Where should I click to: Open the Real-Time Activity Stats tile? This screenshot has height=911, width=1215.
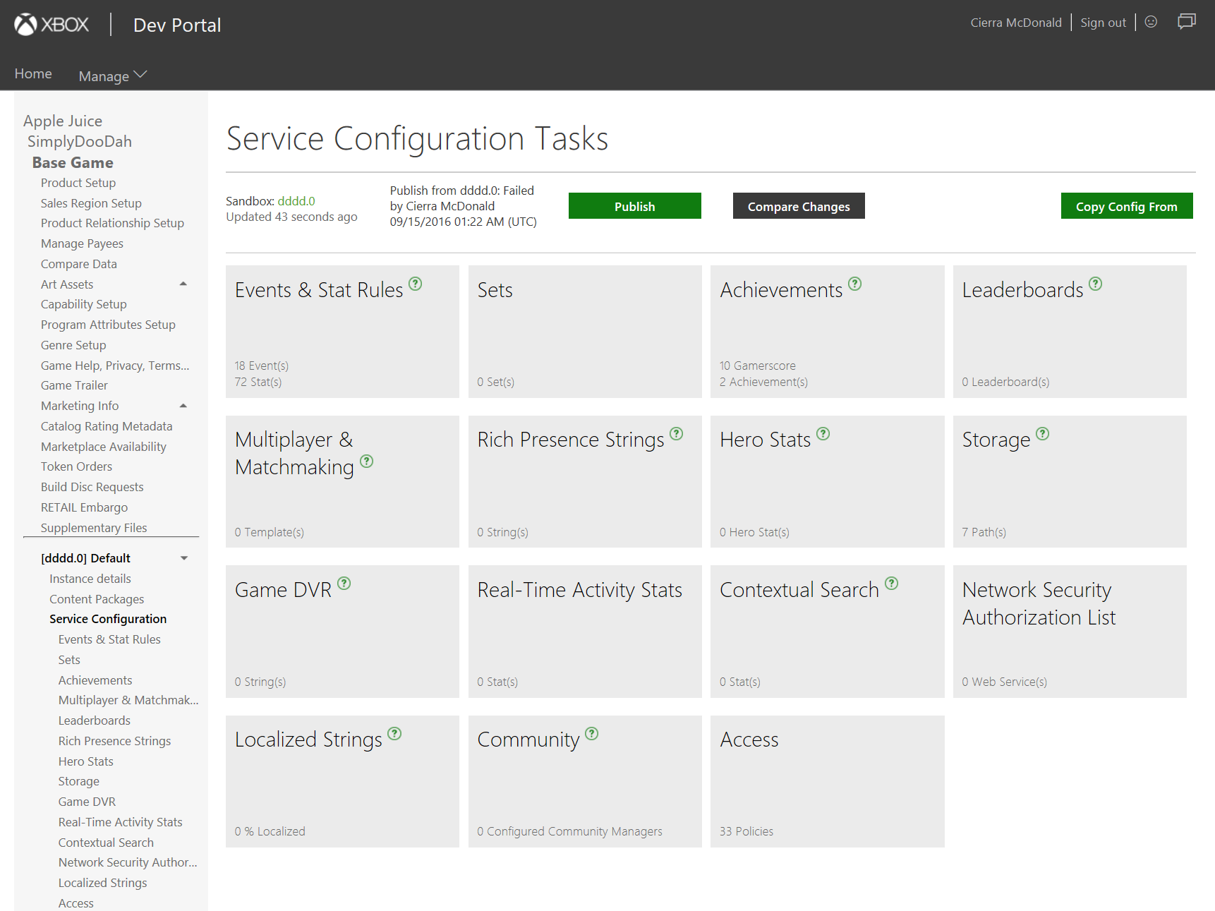click(585, 632)
